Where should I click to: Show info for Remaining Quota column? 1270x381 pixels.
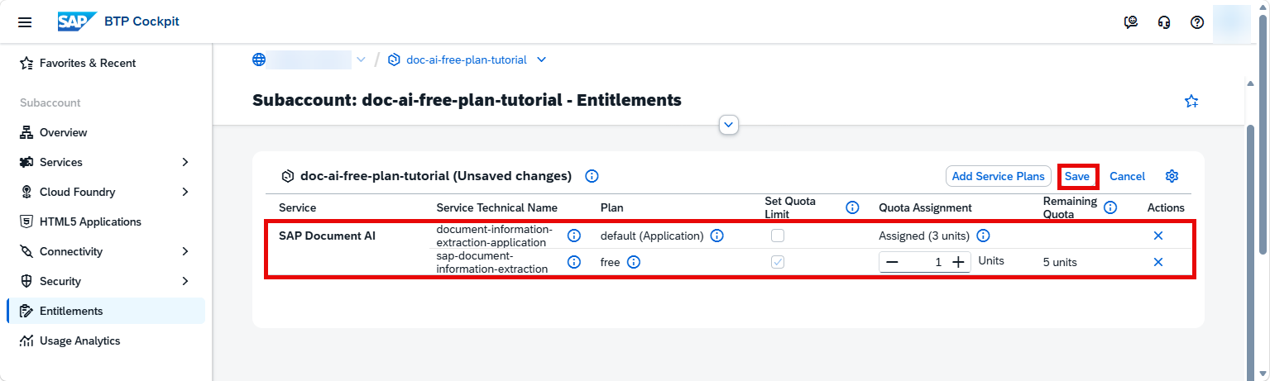pos(1110,207)
